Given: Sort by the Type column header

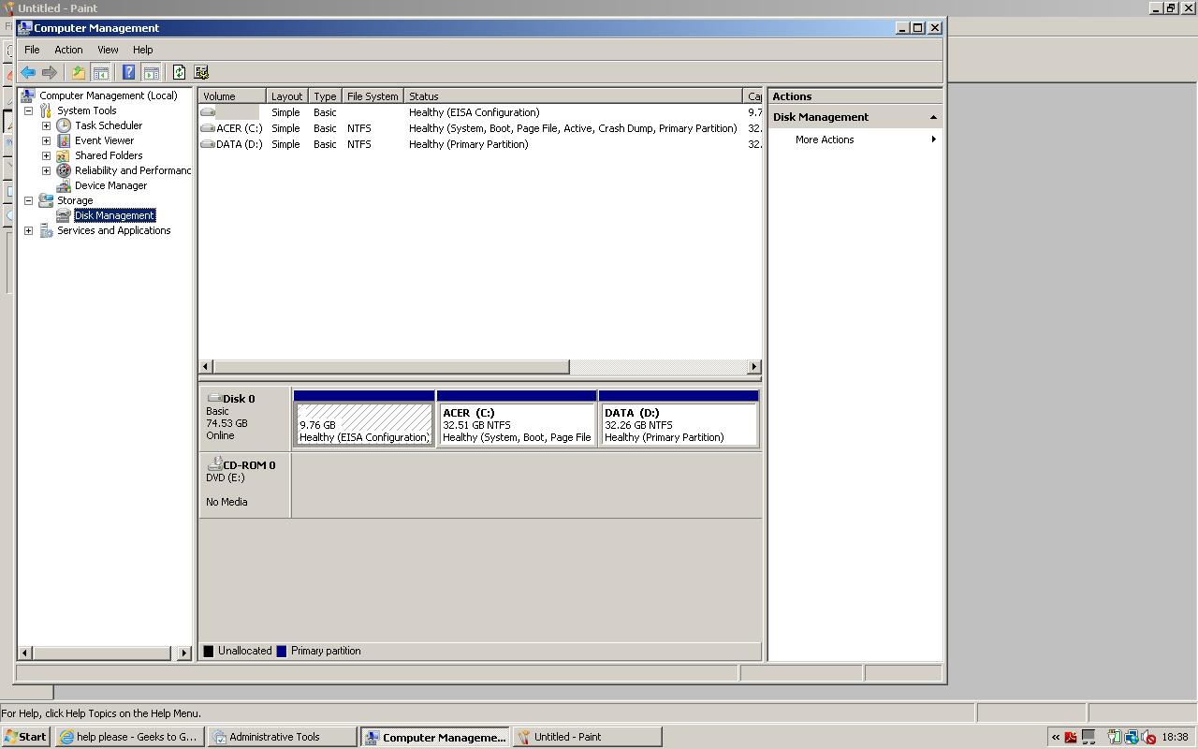Looking at the screenshot, I should coord(325,96).
